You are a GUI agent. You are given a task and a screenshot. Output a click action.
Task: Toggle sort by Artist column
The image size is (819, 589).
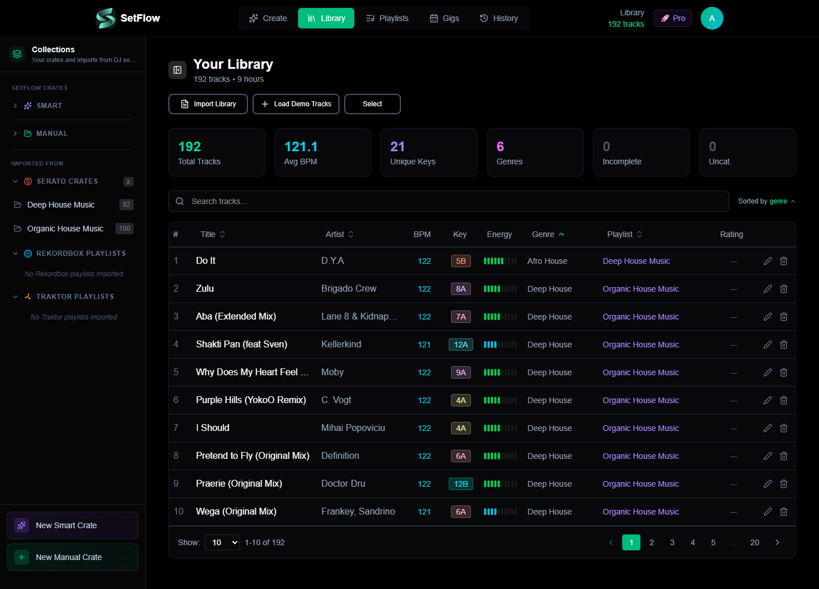pos(340,234)
